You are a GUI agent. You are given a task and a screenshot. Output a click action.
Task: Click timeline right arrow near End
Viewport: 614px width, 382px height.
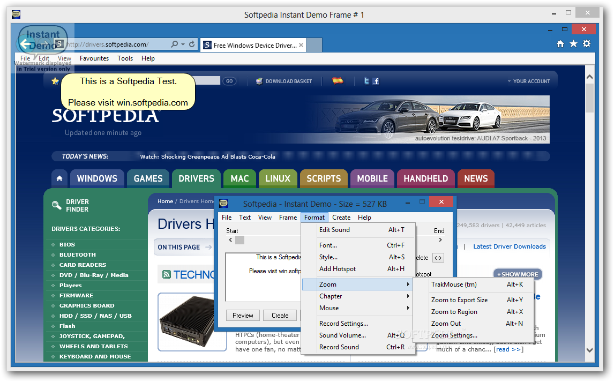point(440,240)
